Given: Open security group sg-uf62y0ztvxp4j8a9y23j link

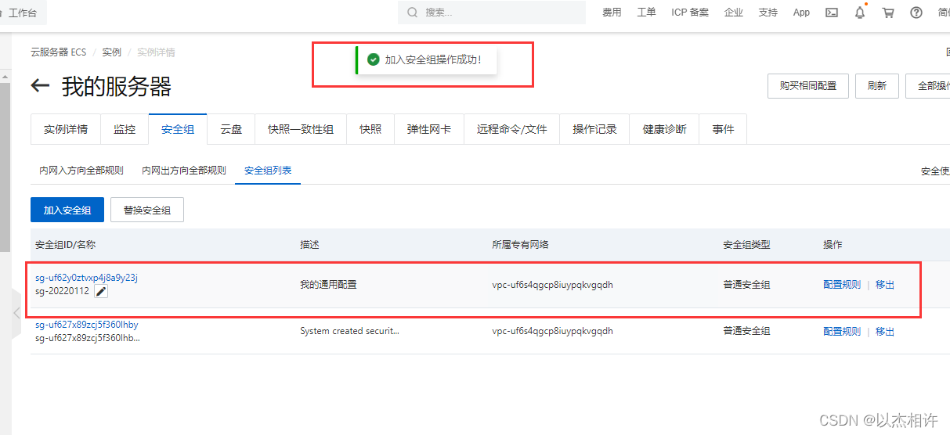Looking at the screenshot, I should [86, 278].
